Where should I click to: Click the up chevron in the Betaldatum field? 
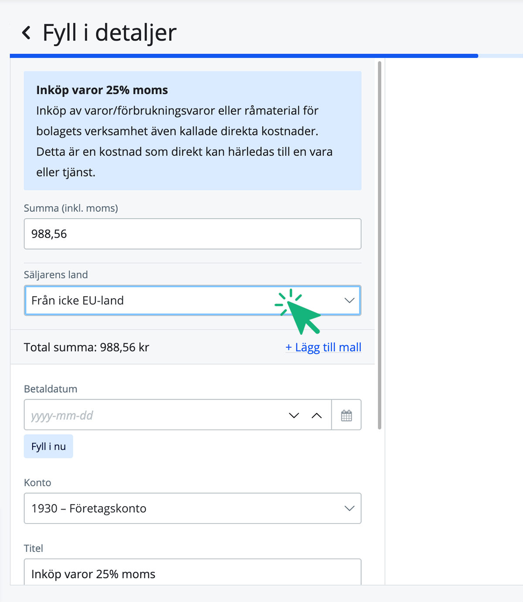317,415
